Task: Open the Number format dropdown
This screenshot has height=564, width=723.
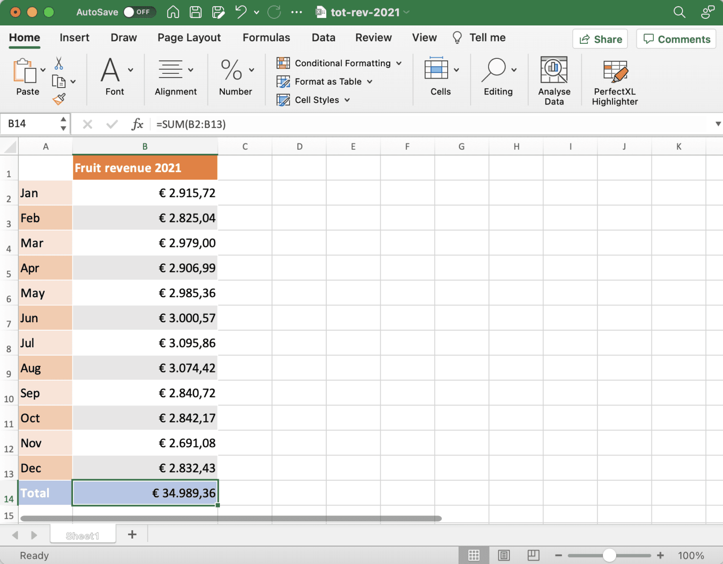Action: pyautogui.click(x=251, y=69)
